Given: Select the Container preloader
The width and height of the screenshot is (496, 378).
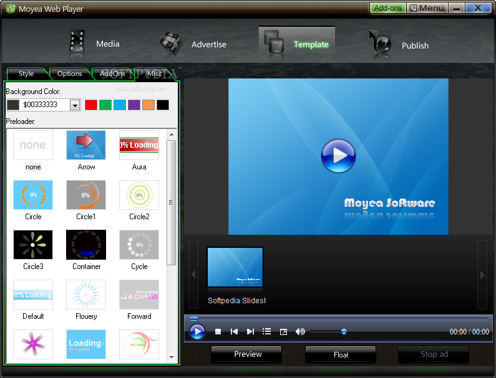Looking at the screenshot, I should tap(86, 250).
